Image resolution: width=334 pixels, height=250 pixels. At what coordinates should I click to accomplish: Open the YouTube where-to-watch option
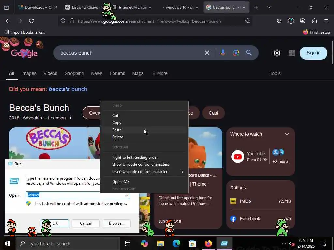(249, 157)
